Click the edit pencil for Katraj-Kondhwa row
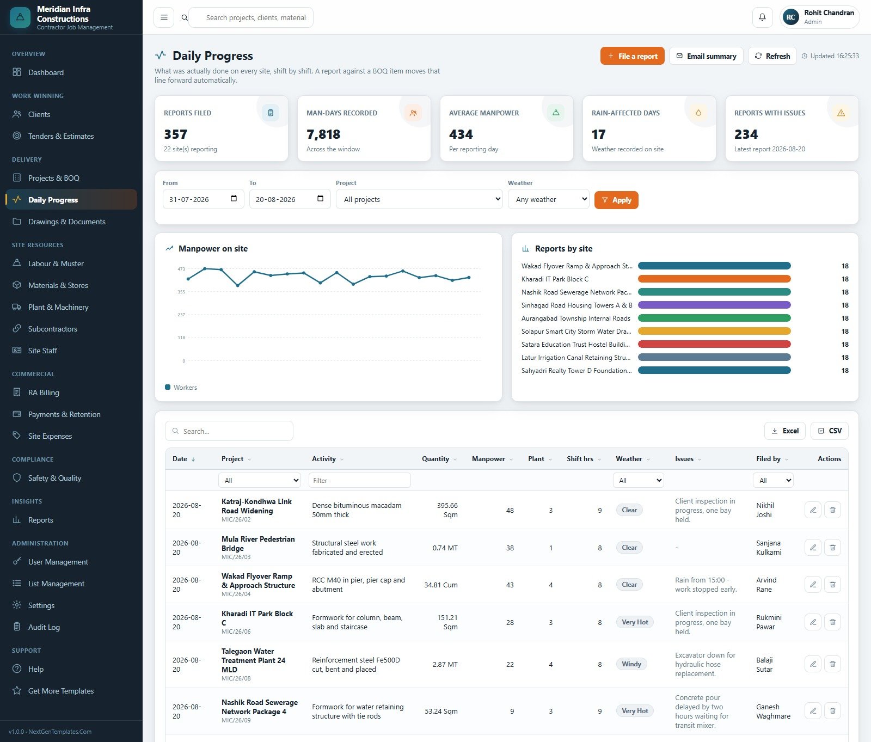Screen dimensions: 871x742 813,510
